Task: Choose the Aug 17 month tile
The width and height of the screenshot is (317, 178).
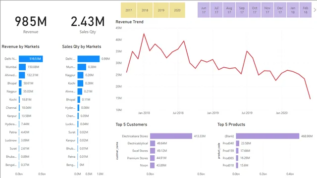Action: (x=229, y=10)
